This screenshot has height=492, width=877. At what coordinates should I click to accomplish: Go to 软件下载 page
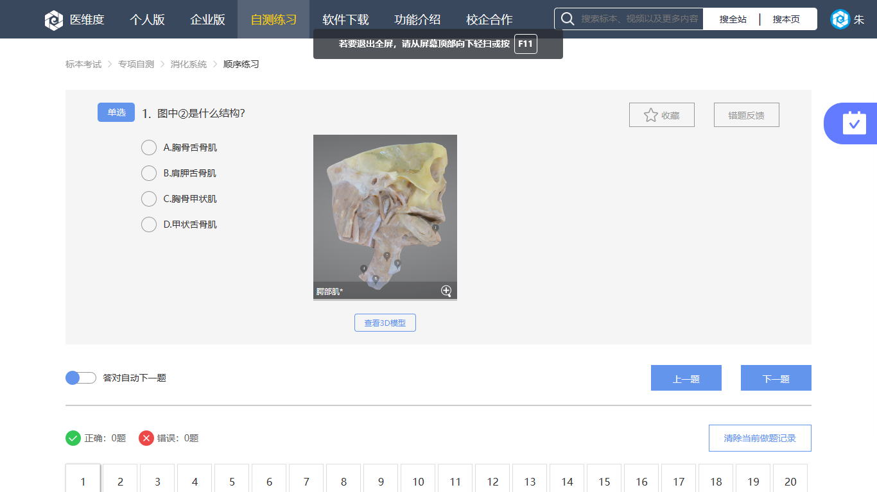(345, 19)
